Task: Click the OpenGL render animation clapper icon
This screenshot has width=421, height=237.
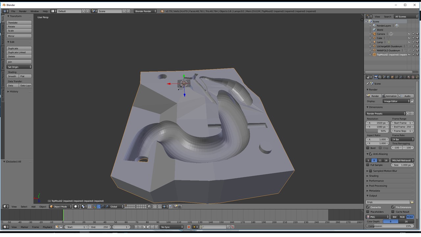Action: (x=180, y=206)
